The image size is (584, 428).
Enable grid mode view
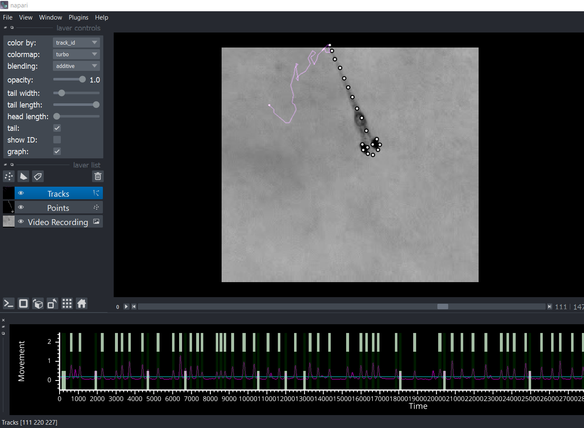[x=67, y=303]
